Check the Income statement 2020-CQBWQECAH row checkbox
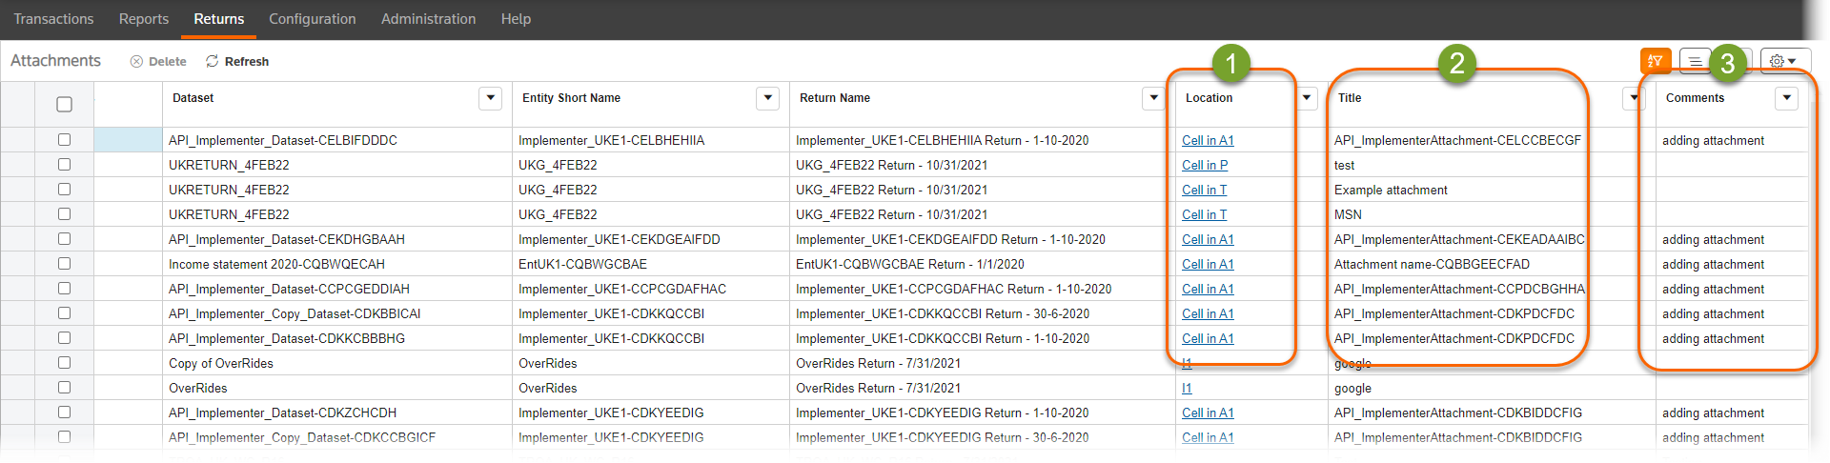The width and height of the screenshot is (1830, 463). click(64, 264)
